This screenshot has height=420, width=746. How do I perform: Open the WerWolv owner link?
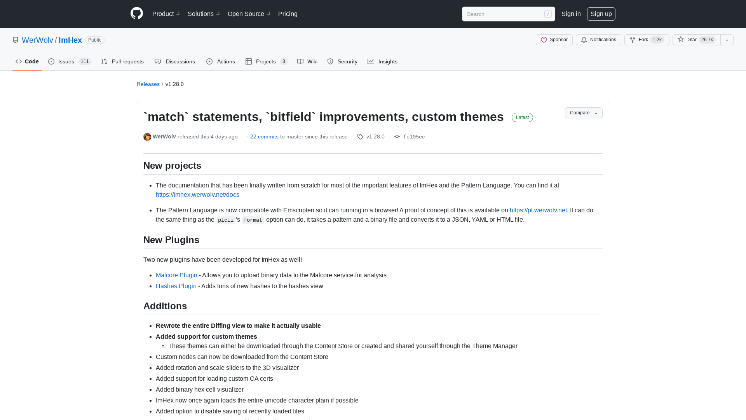37,40
